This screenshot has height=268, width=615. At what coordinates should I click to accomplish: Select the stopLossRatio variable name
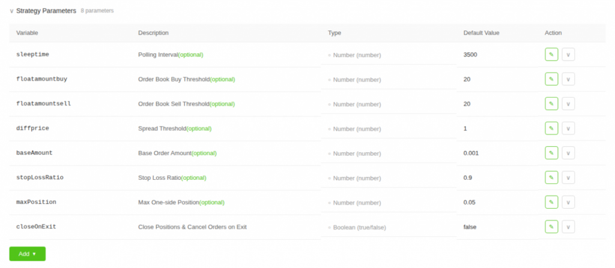click(39, 177)
